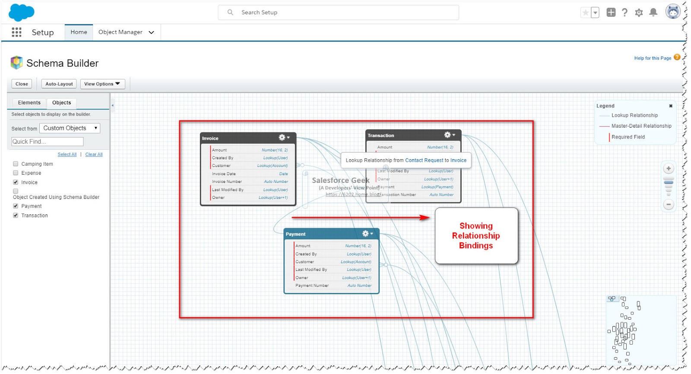
Task: Click Customer field in Payment object
Action: (x=333, y=262)
